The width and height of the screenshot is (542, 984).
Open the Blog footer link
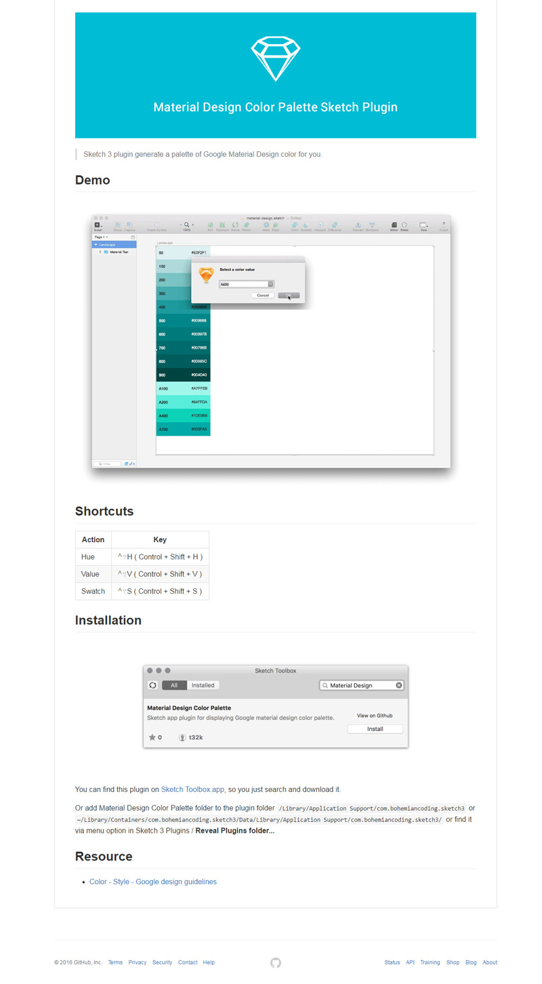point(471,962)
